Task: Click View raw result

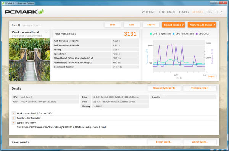Action: pos(200,88)
